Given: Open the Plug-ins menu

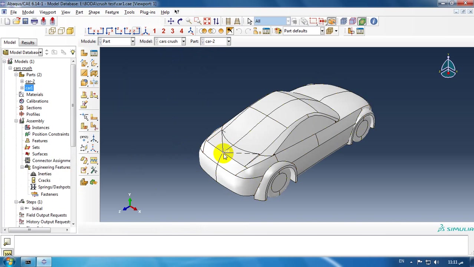Looking at the screenshot, I should point(147,12).
